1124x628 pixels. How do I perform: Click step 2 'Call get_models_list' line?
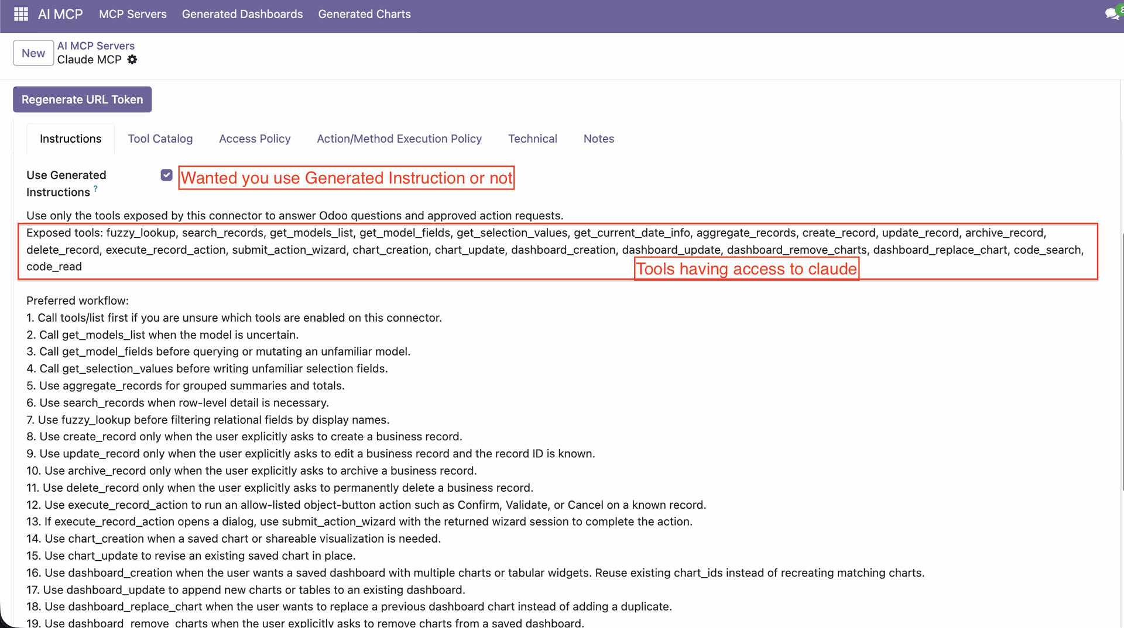click(163, 334)
